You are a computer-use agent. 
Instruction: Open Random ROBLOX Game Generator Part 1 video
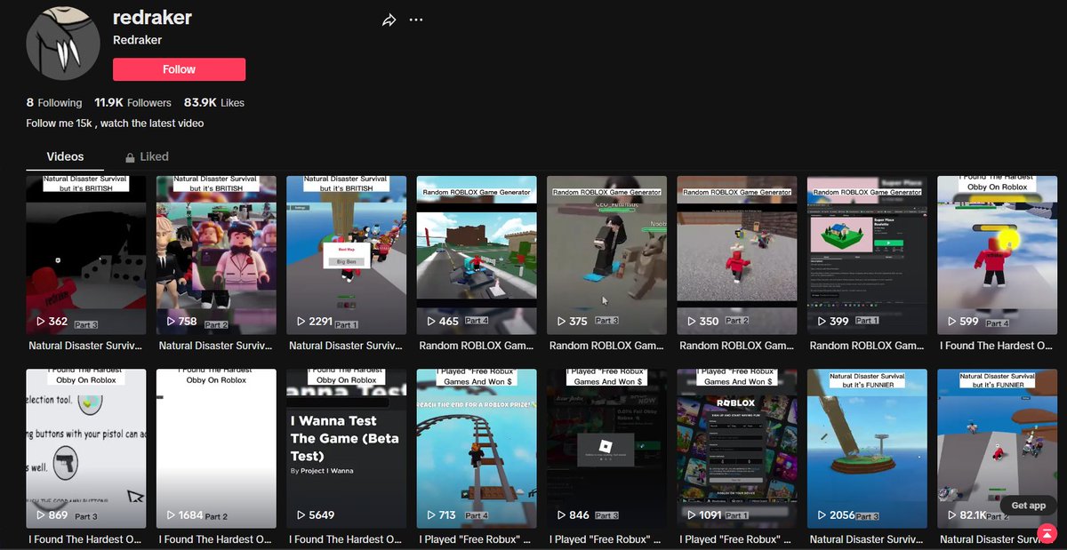pyautogui.click(x=867, y=255)
